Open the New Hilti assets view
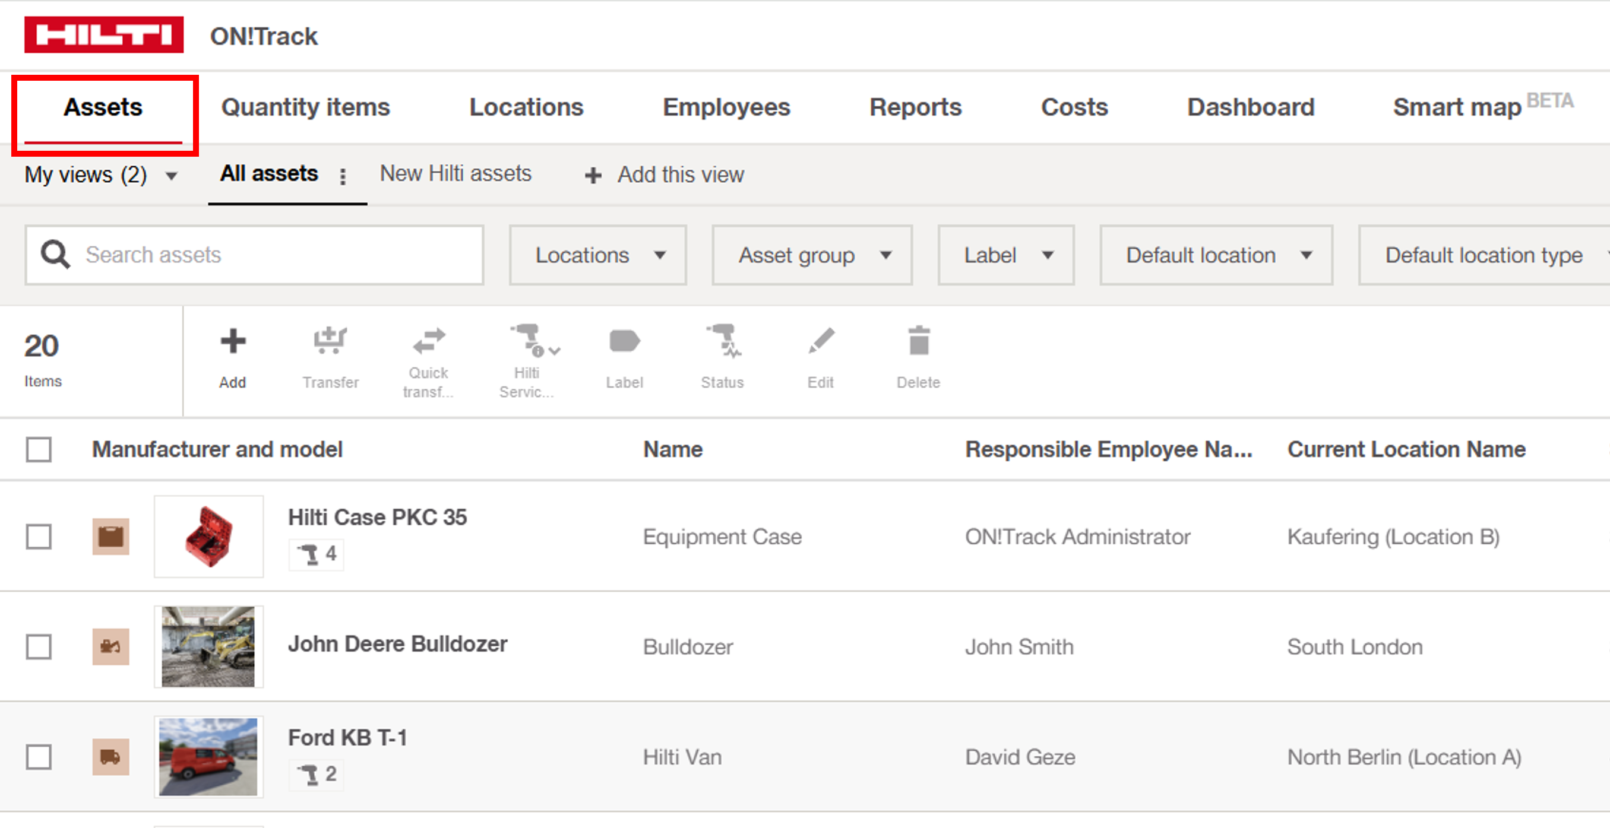This screenshot has width=1610, height=828. tap(456, 173)
